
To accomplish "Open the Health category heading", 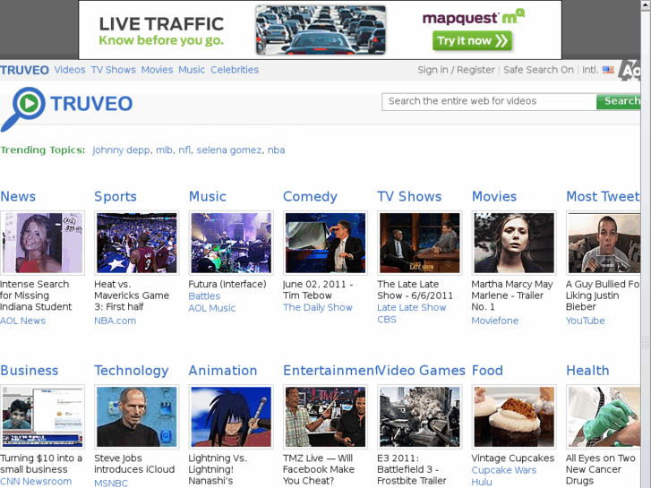I will 588,371.
